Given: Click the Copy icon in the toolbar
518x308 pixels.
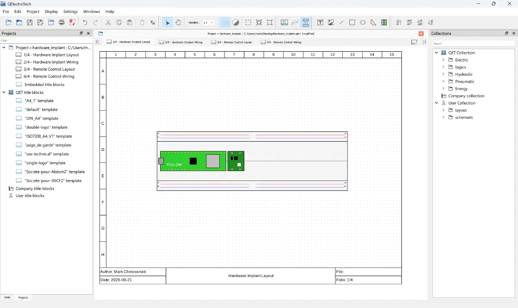Looking at the screenshot, I should 119,22.
